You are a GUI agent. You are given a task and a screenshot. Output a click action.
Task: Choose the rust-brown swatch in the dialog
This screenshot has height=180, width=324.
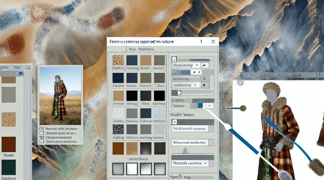click(x=118, y=148)
